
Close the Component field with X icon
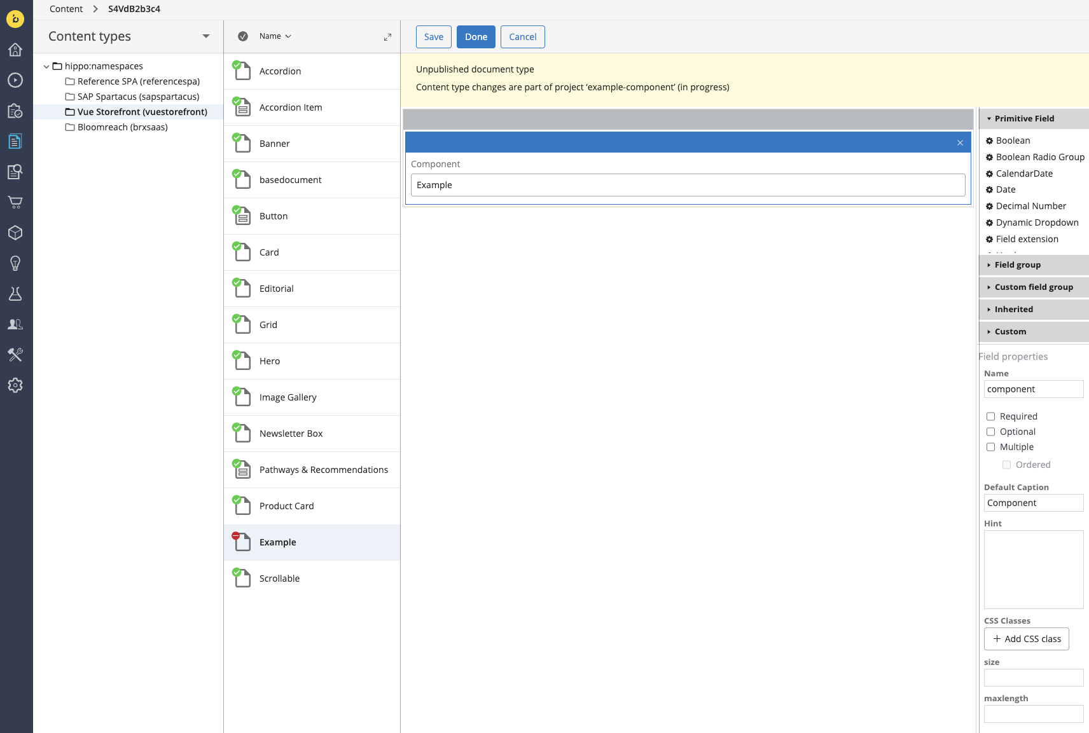(x=960, y=143)
